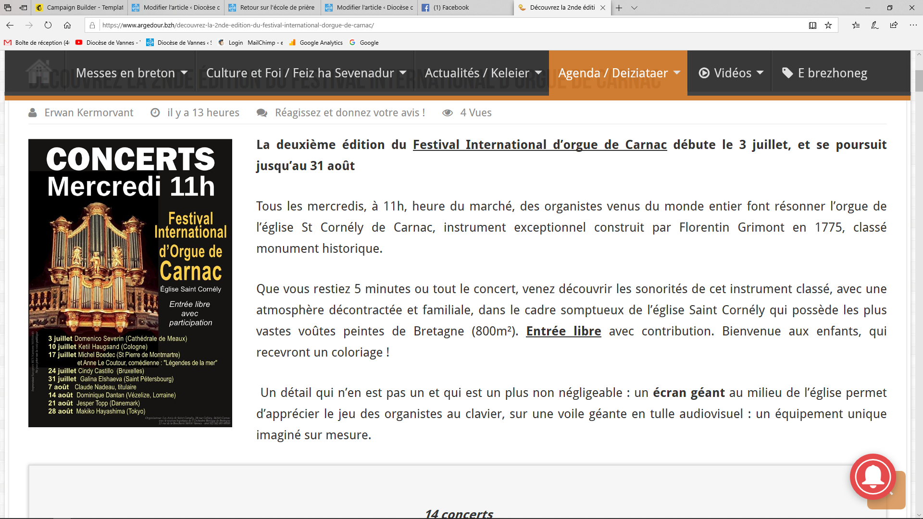Open the Vidéos dropdown menu
The image size is (923, 519).
click(731, 73)
